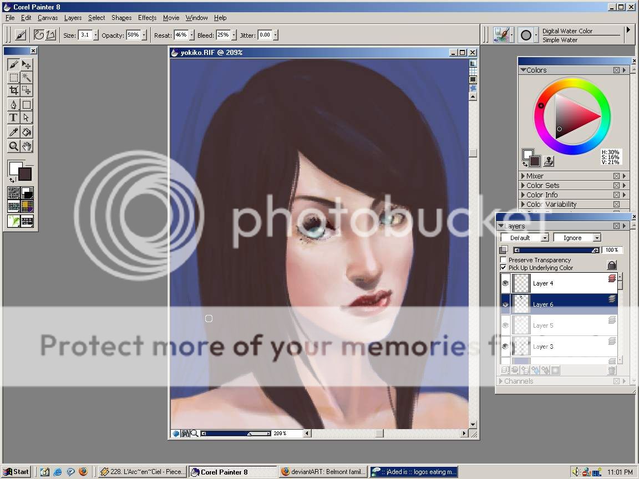Expand the Color Info palette
The height and width of the screenshot is (479, 639).
tap(523, 195)
